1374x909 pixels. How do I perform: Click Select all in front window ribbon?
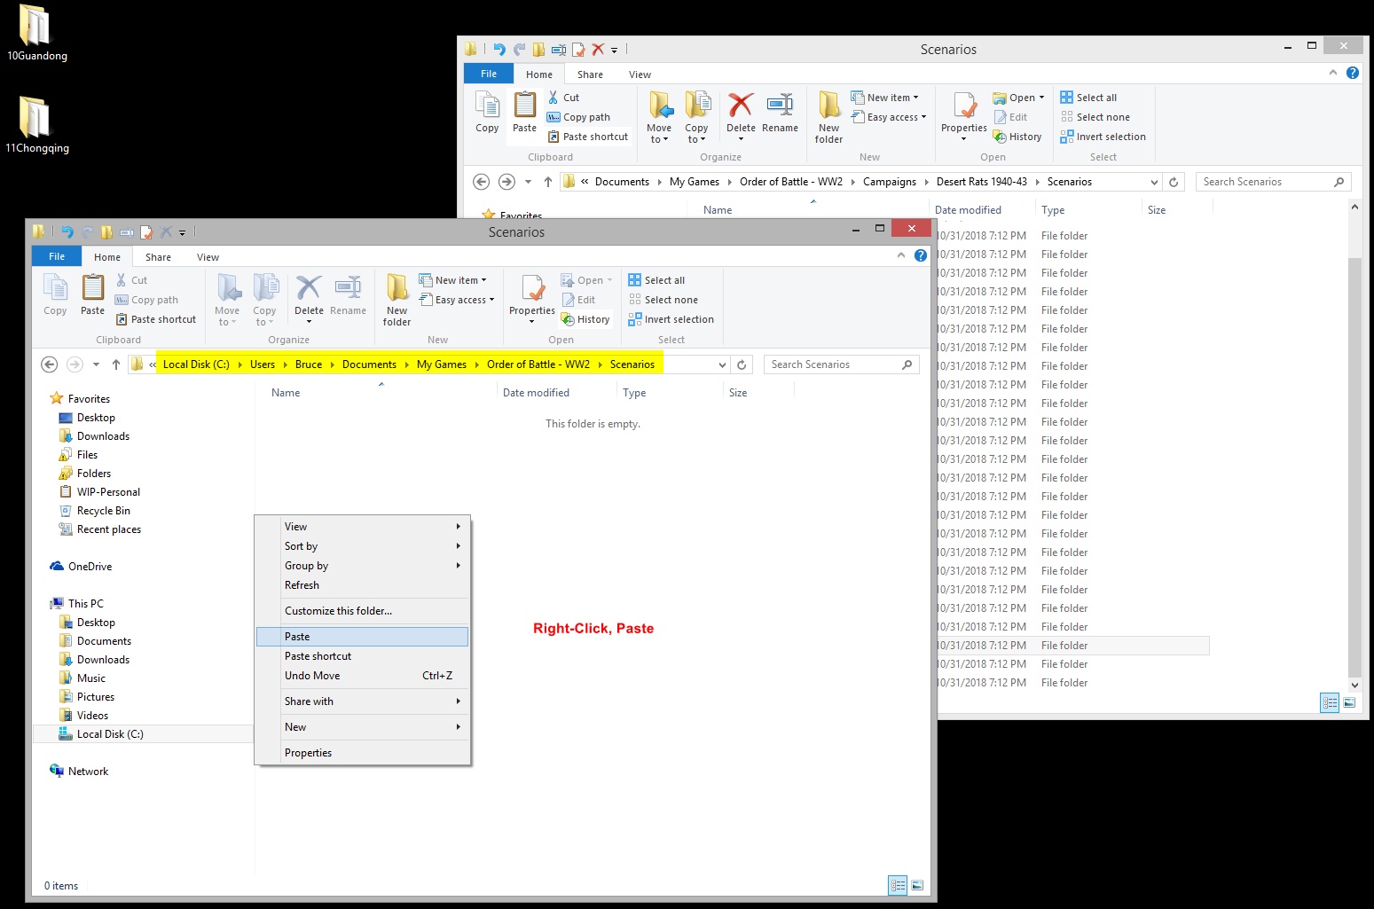[657, 280]
